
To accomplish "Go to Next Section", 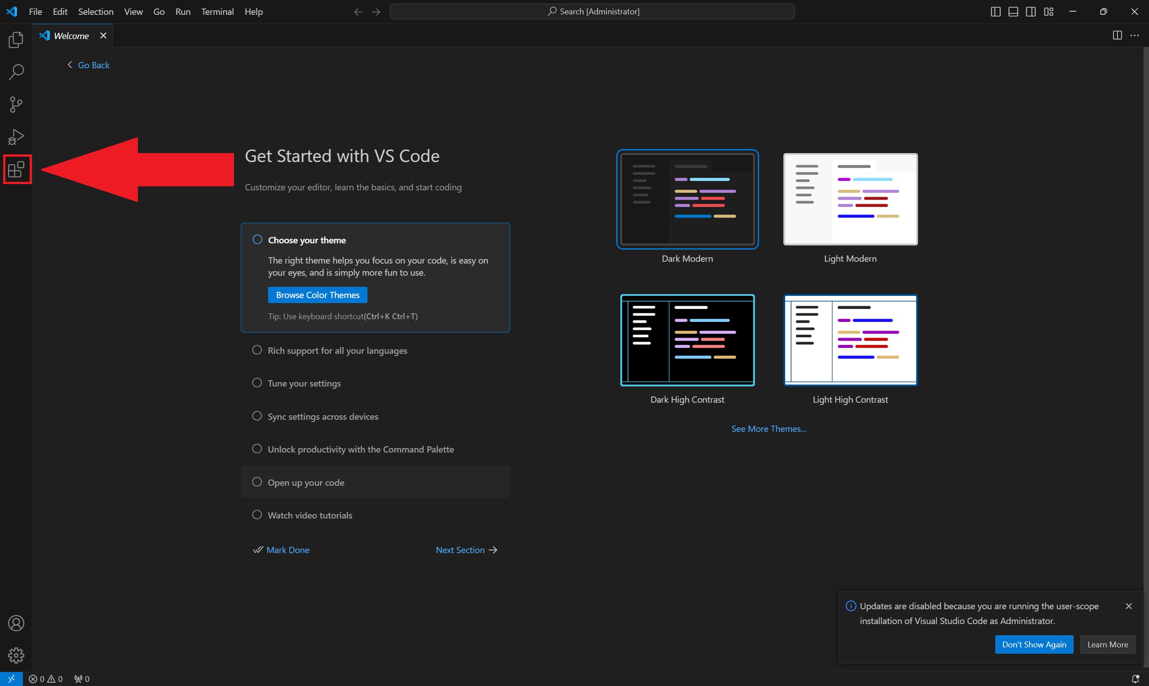I will point(467,550).
